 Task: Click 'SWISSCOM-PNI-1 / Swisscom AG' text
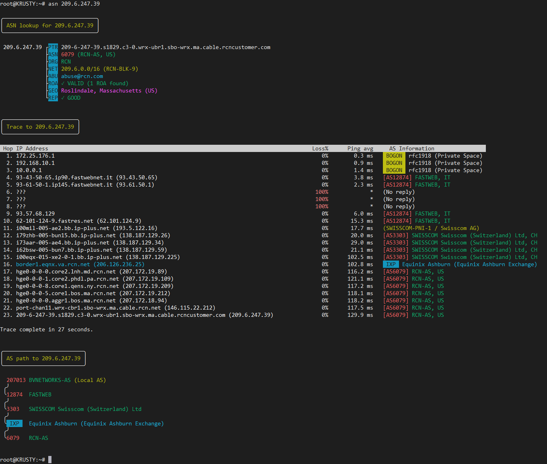coord(431,228)
